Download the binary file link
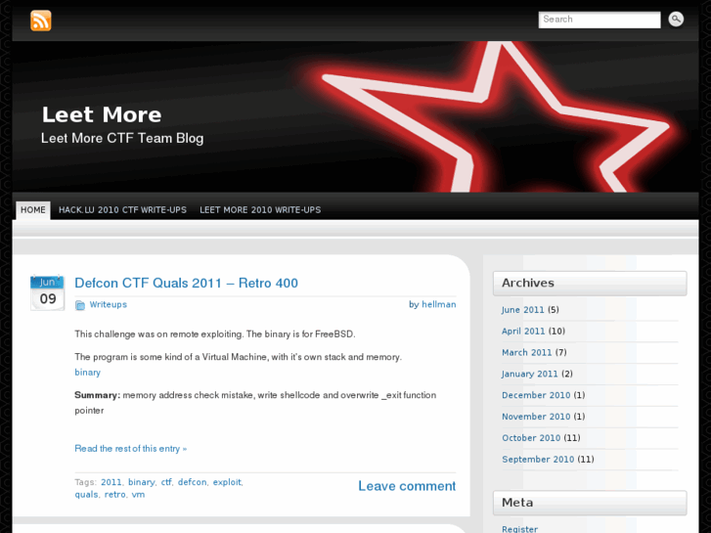Viewport: 711px width, 533px height. click(x=87, y=373)
